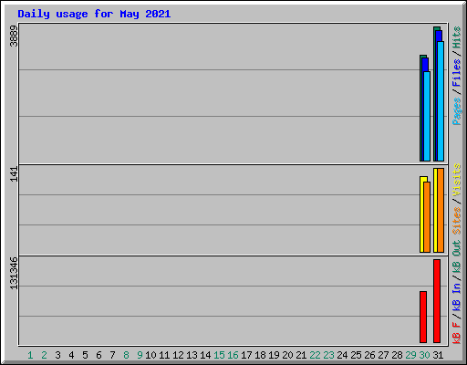Click day 24 on the x-axis
467x365 pixels.
[x=342, y=355]
